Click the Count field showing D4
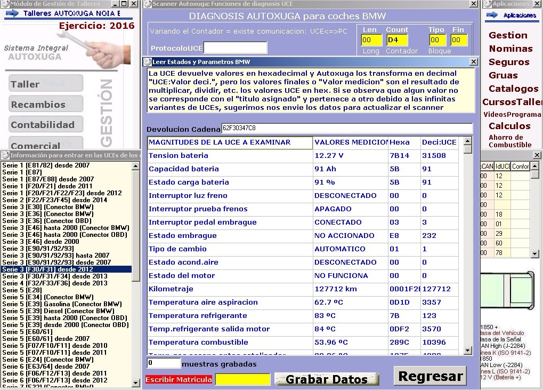 pos(397,40)
